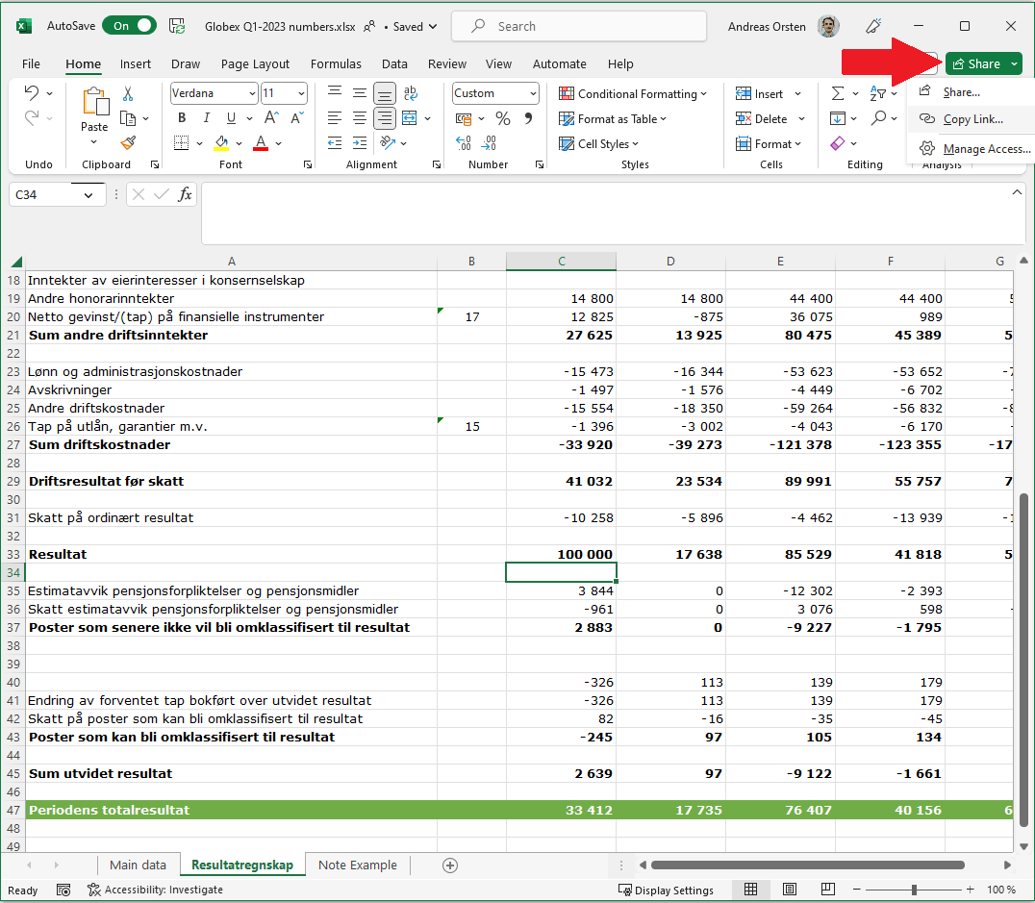Click the pen Coming Soon icon in title bar
The image size is (1035, 903).
point(873,26)
